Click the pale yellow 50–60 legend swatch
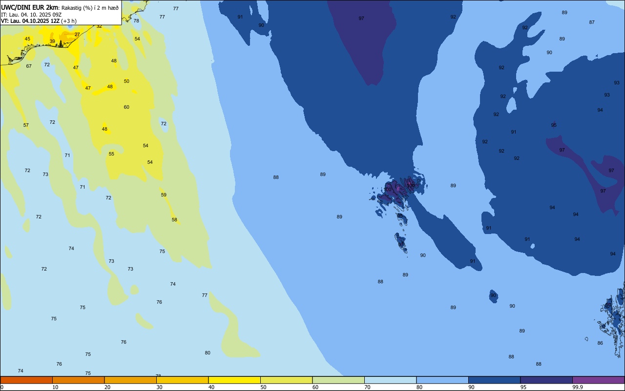The image size is (625, 391). (x=286, y=380)
